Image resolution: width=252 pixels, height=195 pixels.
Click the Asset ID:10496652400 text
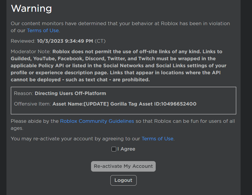pyautogui.click(x=168, y=104)
